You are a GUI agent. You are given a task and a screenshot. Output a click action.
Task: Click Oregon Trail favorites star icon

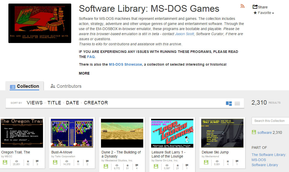click(x=28, y=161)
